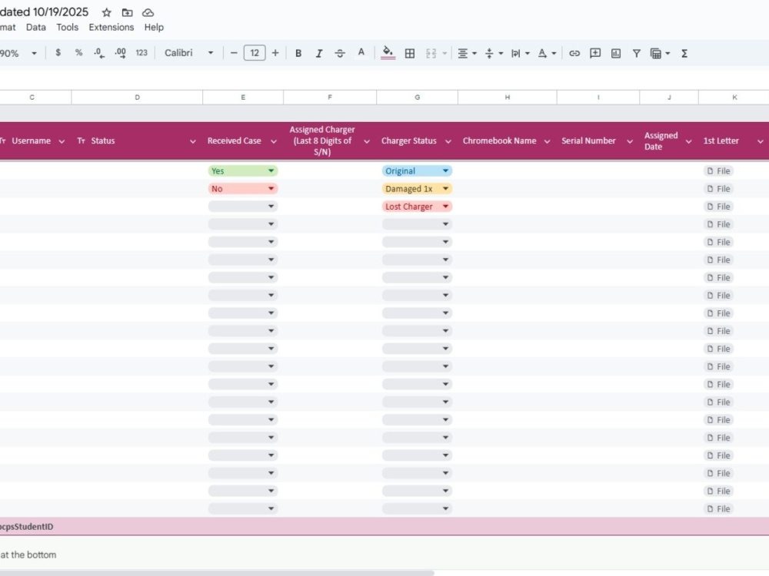Open the Username column filter arrow
Viewport: 769px width, 576px height.
click(x=62, y=141)
